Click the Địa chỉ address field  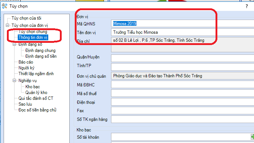183,45
